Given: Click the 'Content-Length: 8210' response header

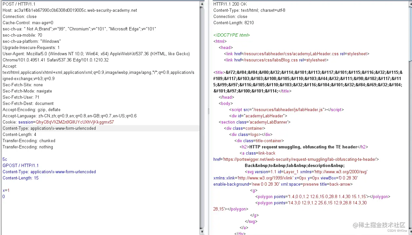Looking at the screenshot, I should point(234,23).
